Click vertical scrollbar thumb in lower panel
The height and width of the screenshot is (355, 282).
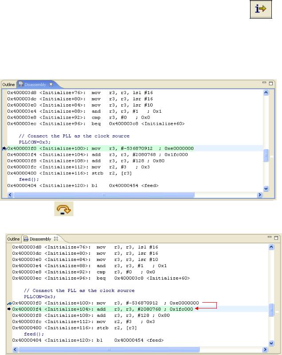(271, 310)
